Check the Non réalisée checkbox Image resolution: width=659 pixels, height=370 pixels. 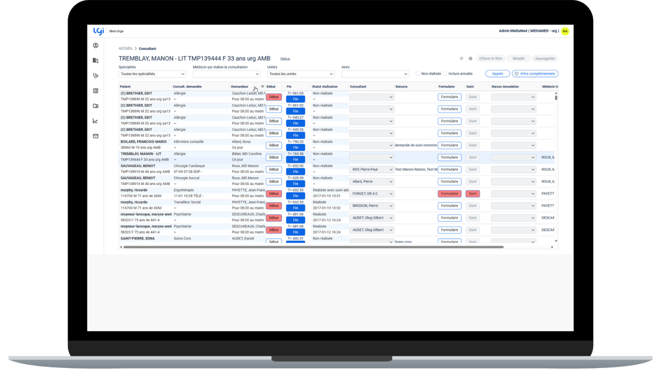pyautogui.click(x=418, y=74)
